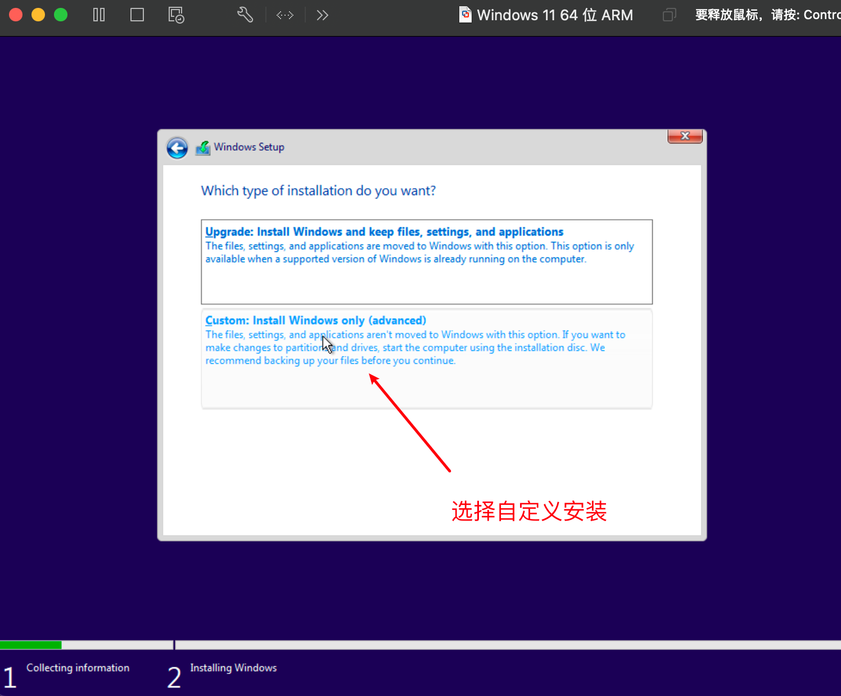Click the release-mouse hint text in titlebar
Viewport: 841px width, 696px height.
point(768,15)
